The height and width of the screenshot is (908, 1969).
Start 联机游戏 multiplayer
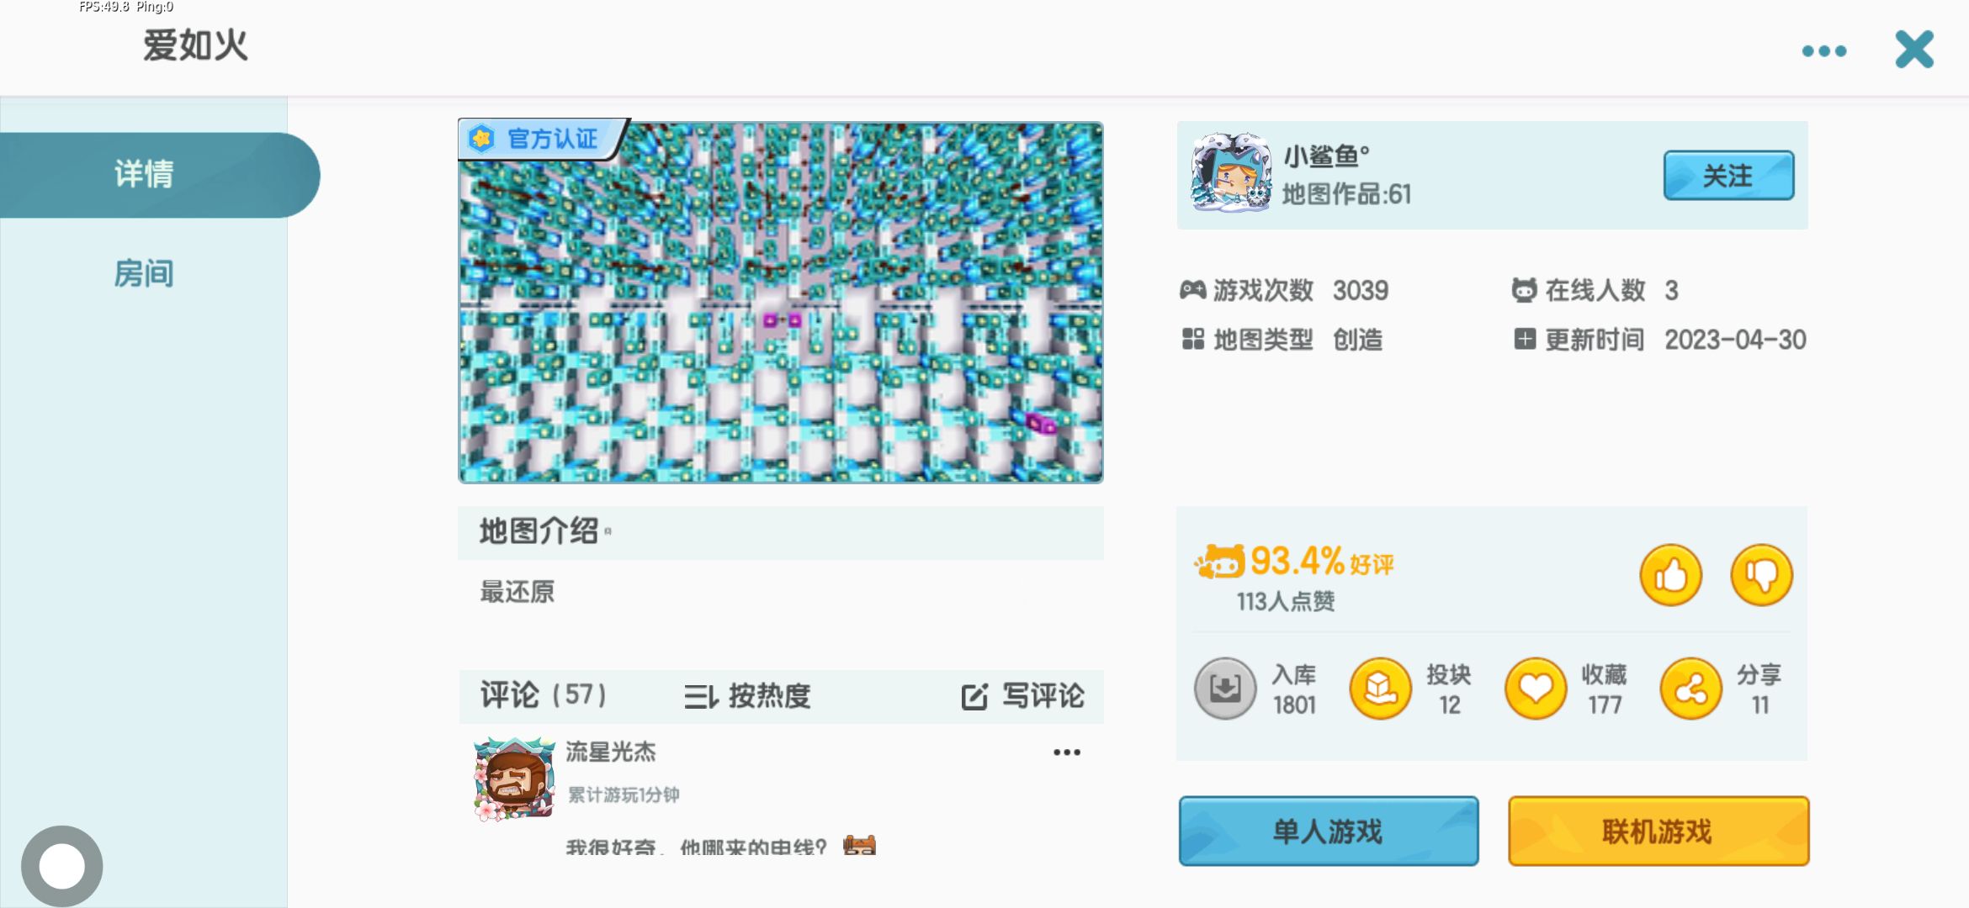tap(1659, 831)
